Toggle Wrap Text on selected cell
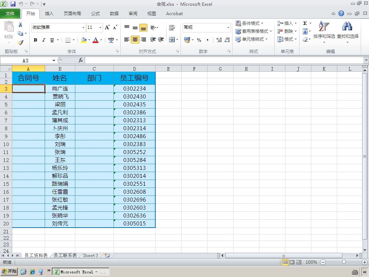Image resolution: width=369 pixels, height=277 pixels. [172, 27]
